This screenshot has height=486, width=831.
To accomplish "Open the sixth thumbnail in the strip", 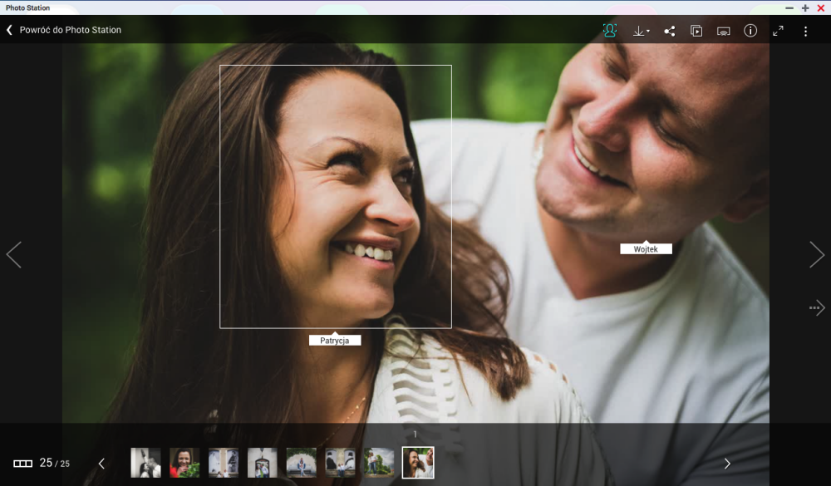I will [340, 463].
